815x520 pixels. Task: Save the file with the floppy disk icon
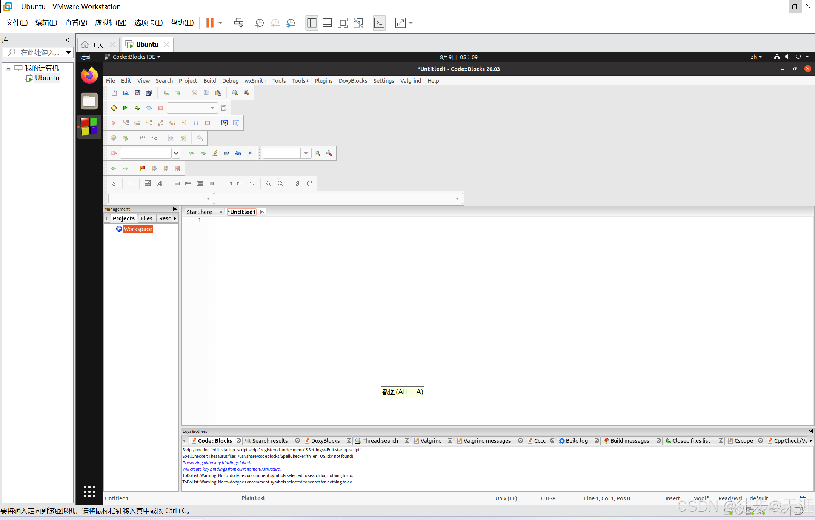tap(137, 93)
